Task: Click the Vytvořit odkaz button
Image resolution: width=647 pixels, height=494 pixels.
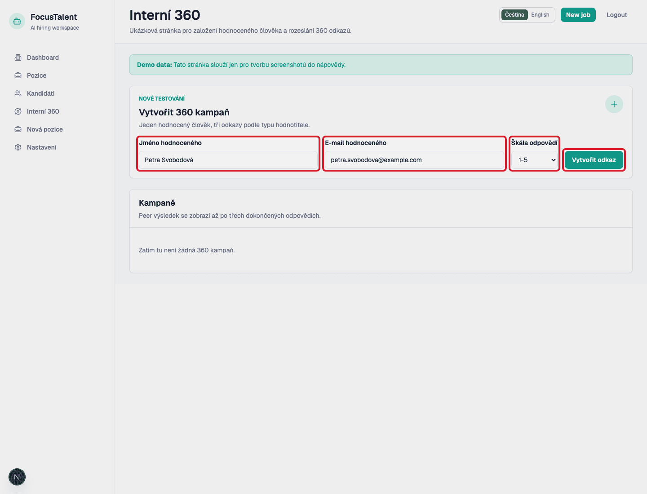Action: tap(594, 160)
